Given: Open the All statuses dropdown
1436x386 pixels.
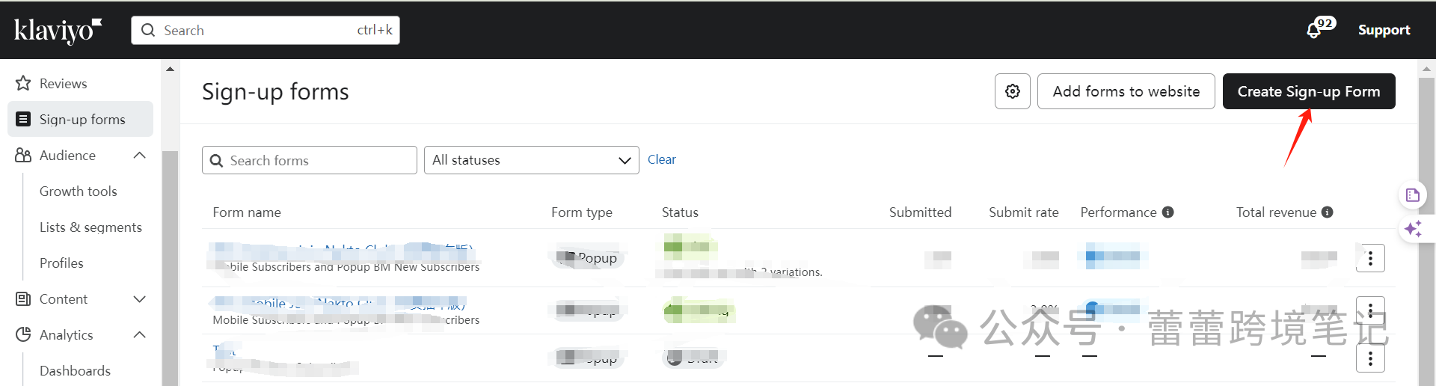Looking at the screenshot, I should (x=531, y=160).
